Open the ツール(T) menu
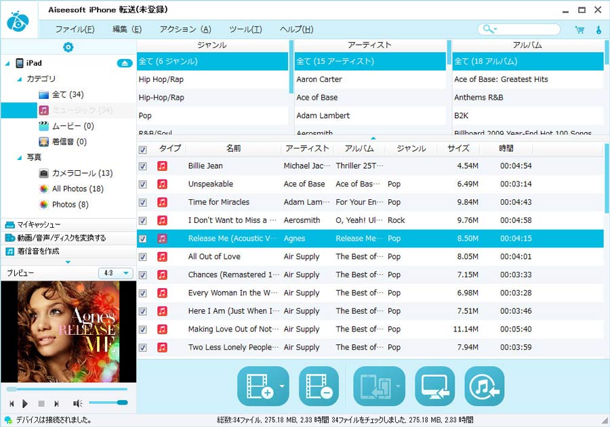The image size is (610, 427). click(245, 30)
